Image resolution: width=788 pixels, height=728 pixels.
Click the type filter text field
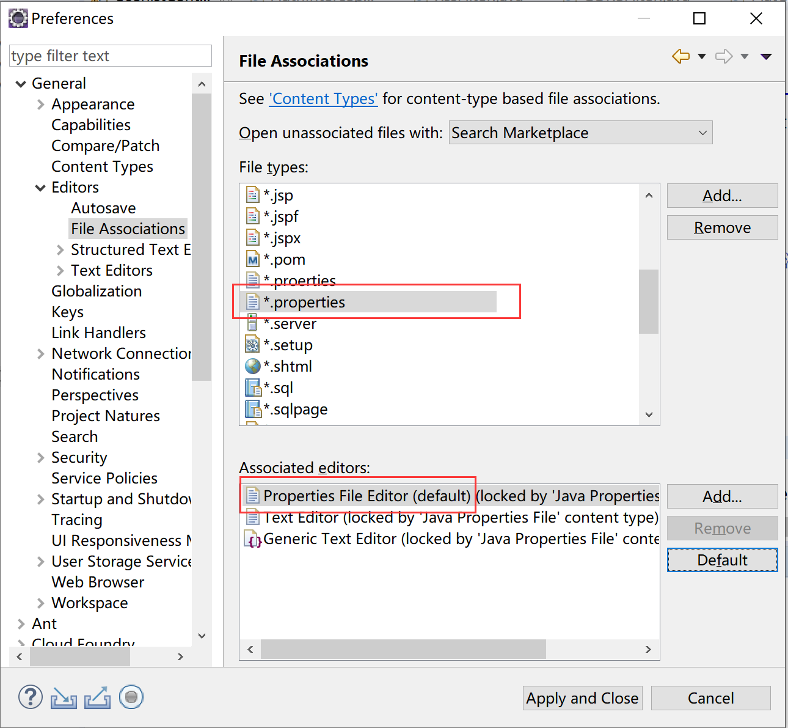tap(111, 56)
